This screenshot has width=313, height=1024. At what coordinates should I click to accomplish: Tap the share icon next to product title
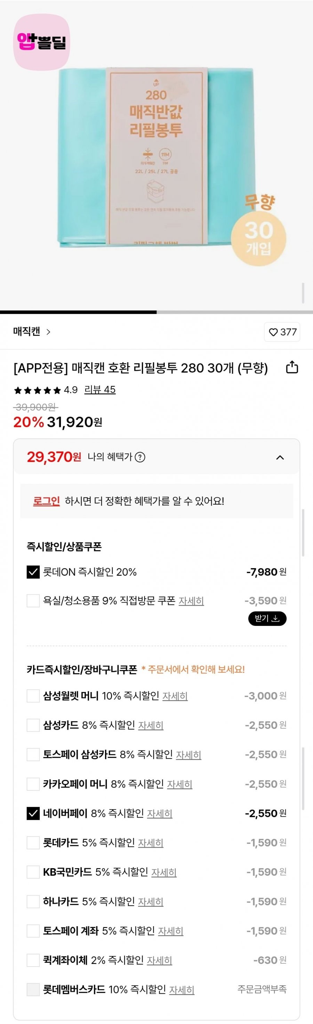292,367
